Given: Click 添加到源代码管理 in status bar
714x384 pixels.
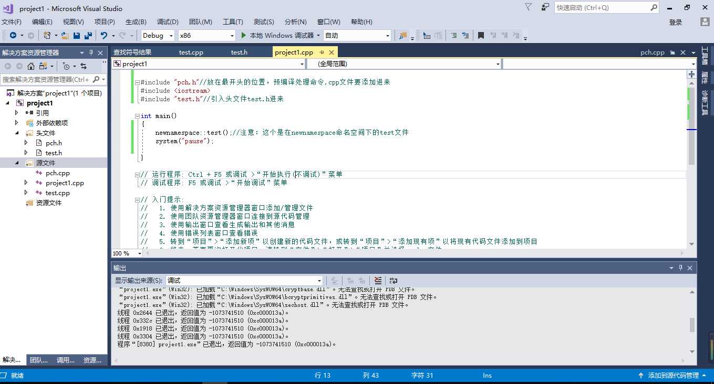Looking at the screenshot, I should (x=673, y=376).
